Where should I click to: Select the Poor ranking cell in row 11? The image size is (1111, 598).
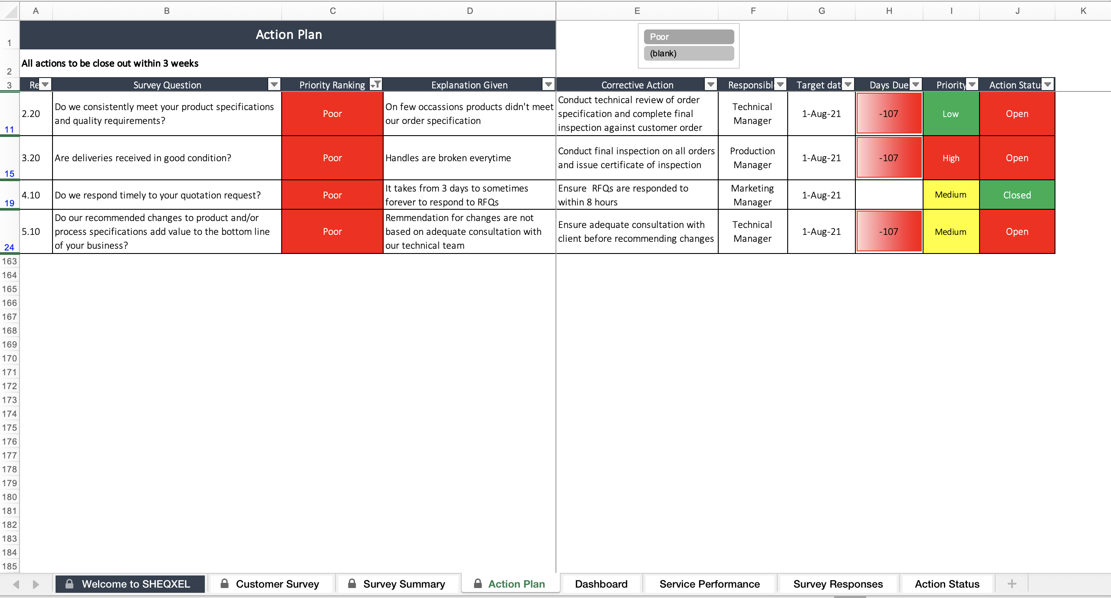pyautogui.click(x=332, y=114)
